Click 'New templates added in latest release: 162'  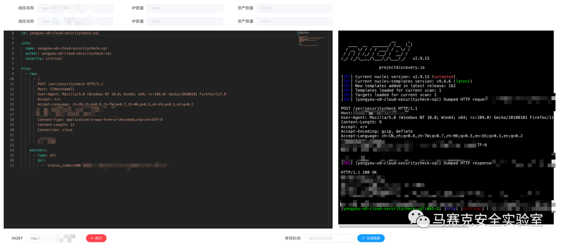click(399, 86)
